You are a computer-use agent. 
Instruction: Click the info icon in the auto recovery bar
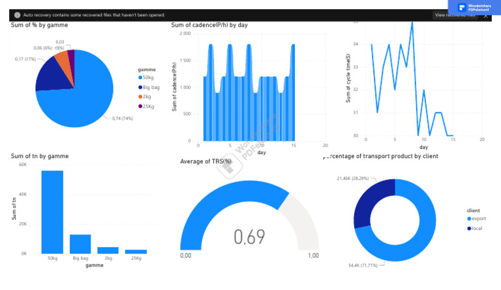17,15
